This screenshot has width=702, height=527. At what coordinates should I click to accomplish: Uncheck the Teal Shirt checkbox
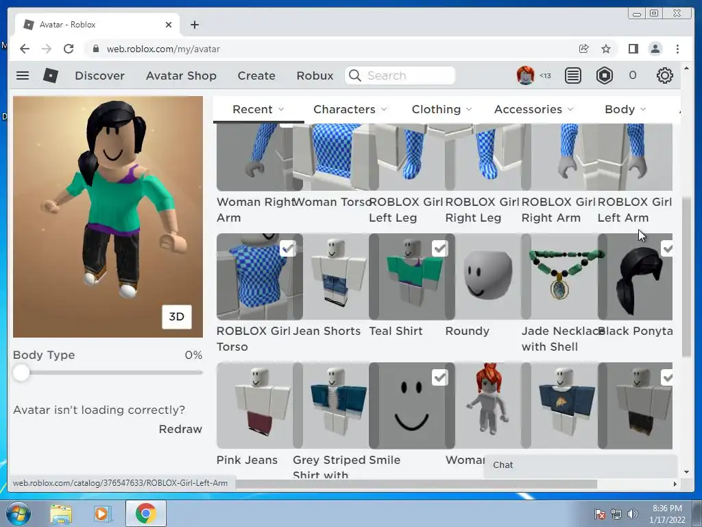click(439, 248)
